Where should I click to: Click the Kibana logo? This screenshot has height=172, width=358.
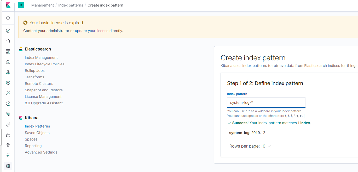point(8,5)
